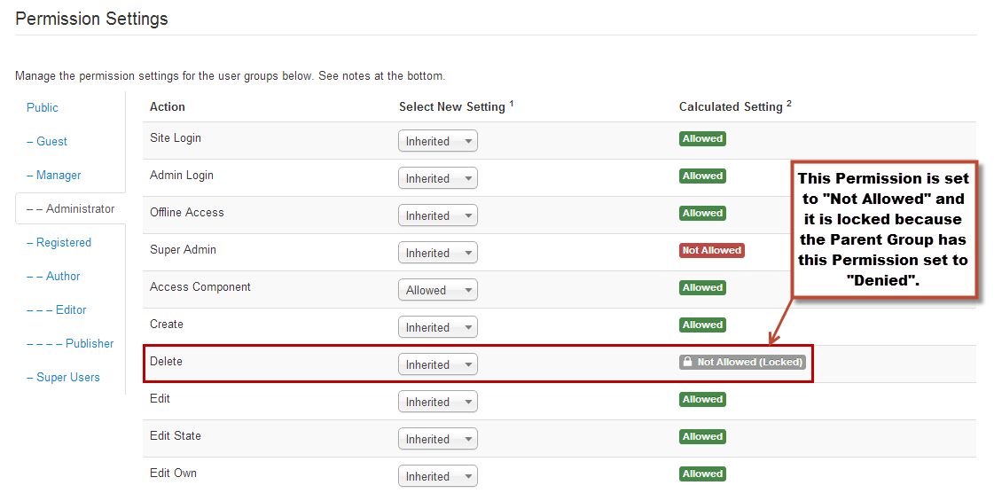This screenshot has width=994, height=493.
Task: Open the Access Component Allowed dropdown
Action: tap(437, 290)
